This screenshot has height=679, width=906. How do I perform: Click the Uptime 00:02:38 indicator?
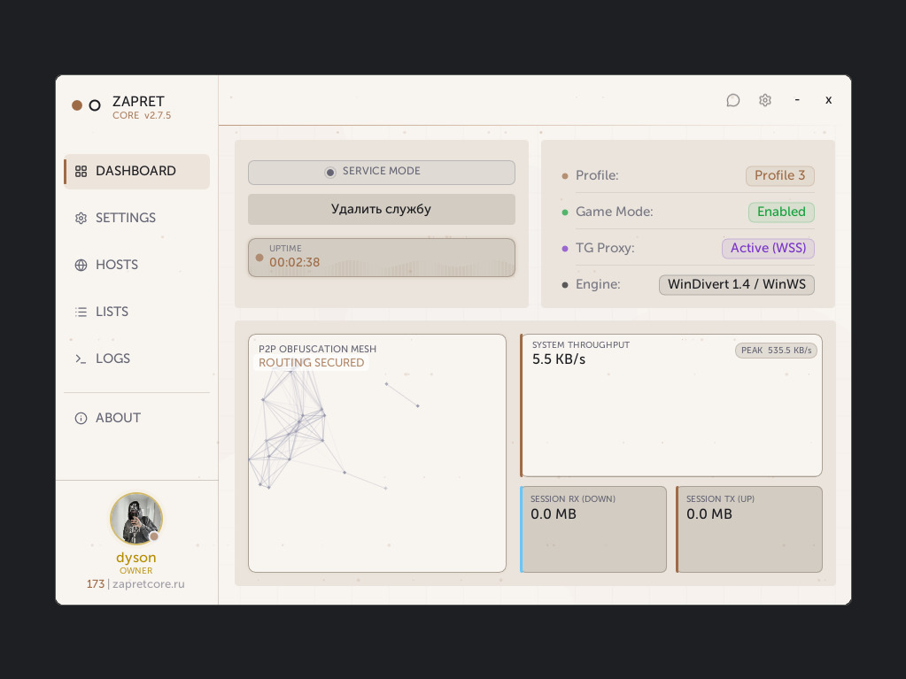click(x=382, y=258)
